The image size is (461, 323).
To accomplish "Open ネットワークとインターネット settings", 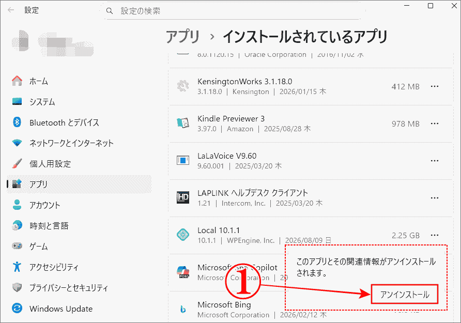I will coord(79,143).
